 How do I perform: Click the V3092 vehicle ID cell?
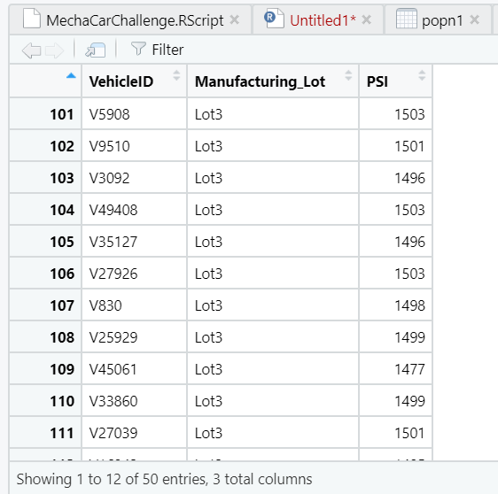[x=134, y=178]
